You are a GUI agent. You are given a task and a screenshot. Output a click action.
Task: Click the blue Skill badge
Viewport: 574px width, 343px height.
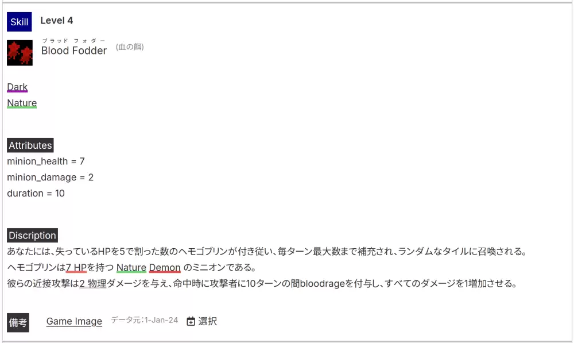[20, 22]
